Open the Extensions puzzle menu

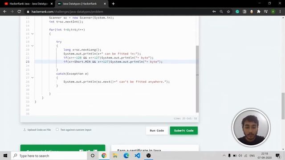pos(259,12)
